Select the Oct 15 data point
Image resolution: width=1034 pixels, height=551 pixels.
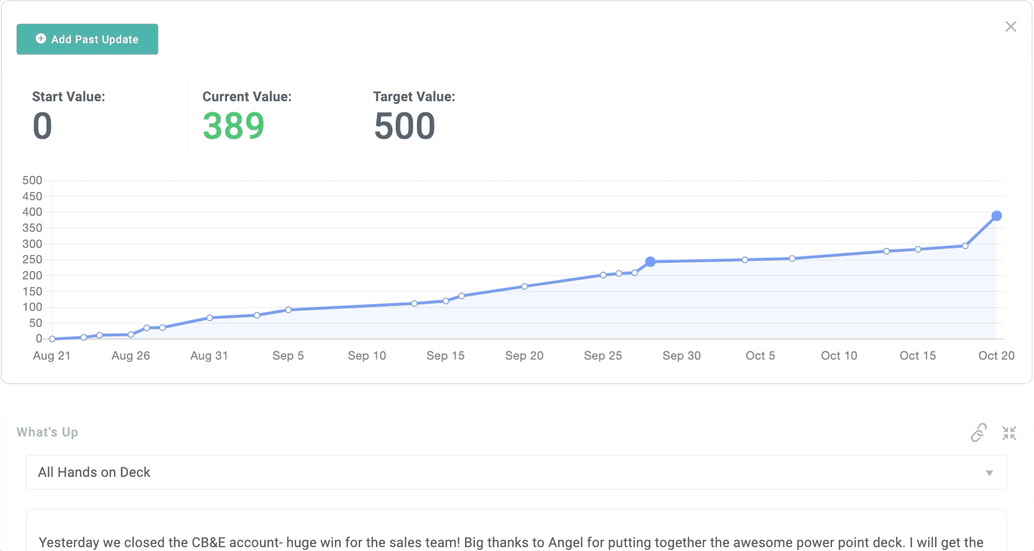coord(918,249)
